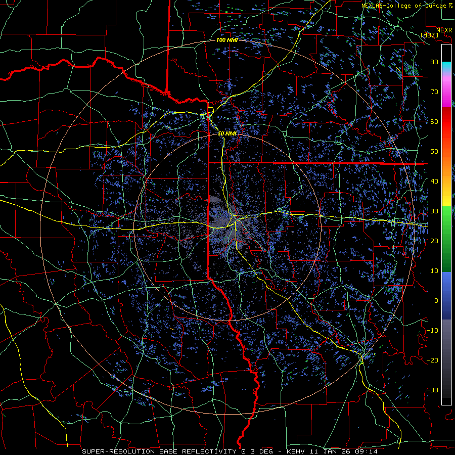Click the 20 value on the dBZ scale
This screenshot has height=455, width=455.
(x=434, y=241)
